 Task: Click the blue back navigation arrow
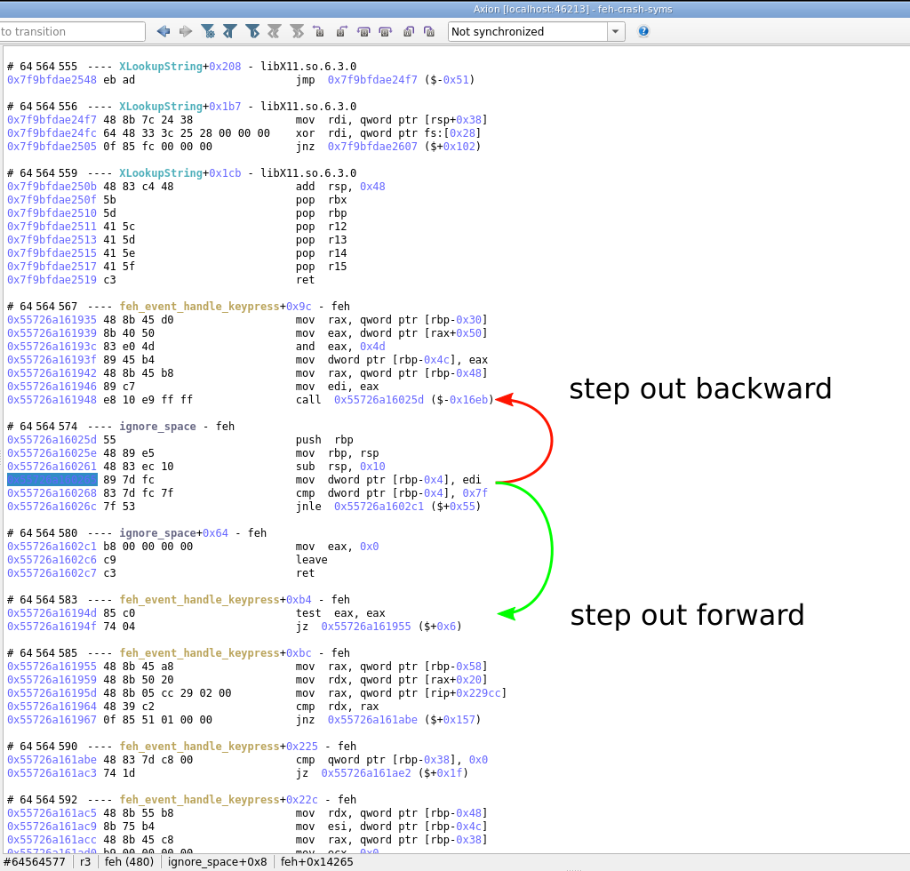coord(164,31)
